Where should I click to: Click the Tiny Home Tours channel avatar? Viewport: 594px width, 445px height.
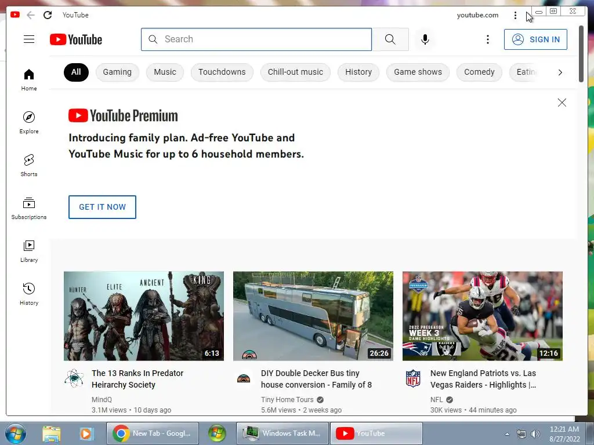click(x=243, y=378)
